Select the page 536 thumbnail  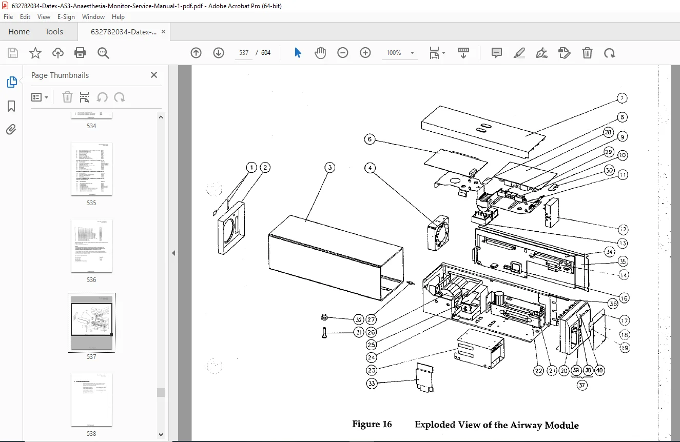(91, 246)
